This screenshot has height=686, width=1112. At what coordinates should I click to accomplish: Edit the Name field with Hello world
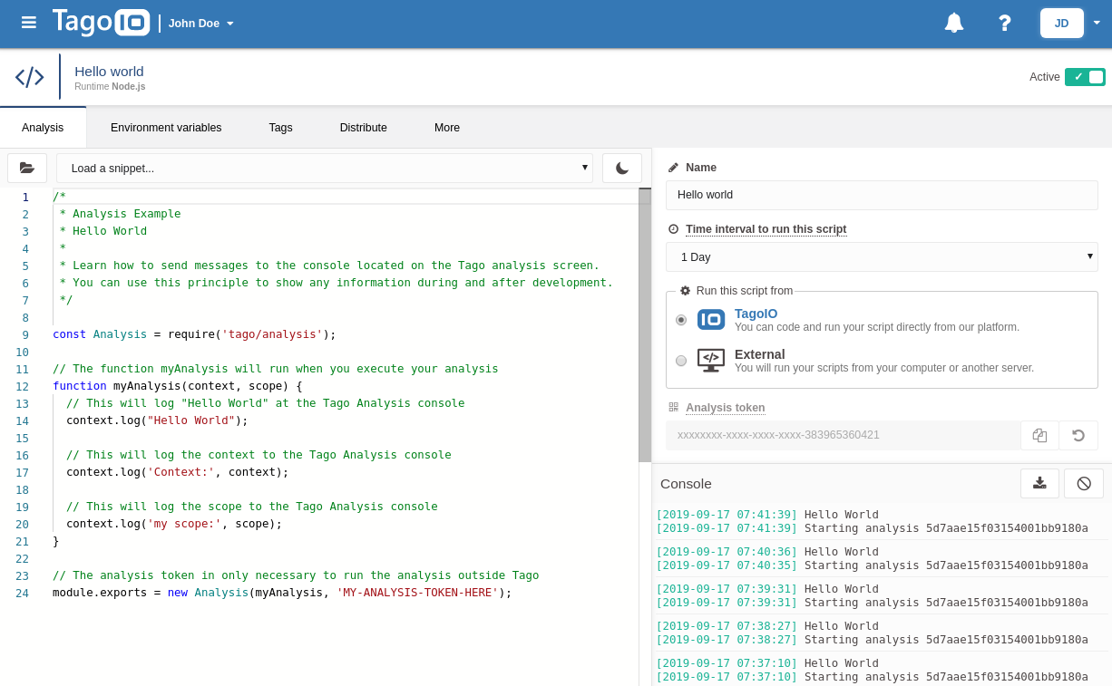882,195
